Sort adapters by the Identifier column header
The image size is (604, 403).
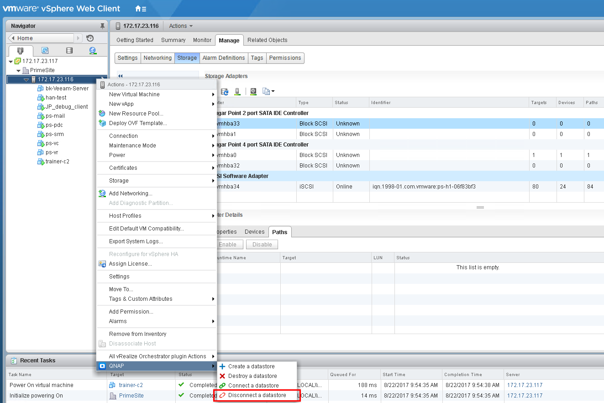[x=449, y=103]
